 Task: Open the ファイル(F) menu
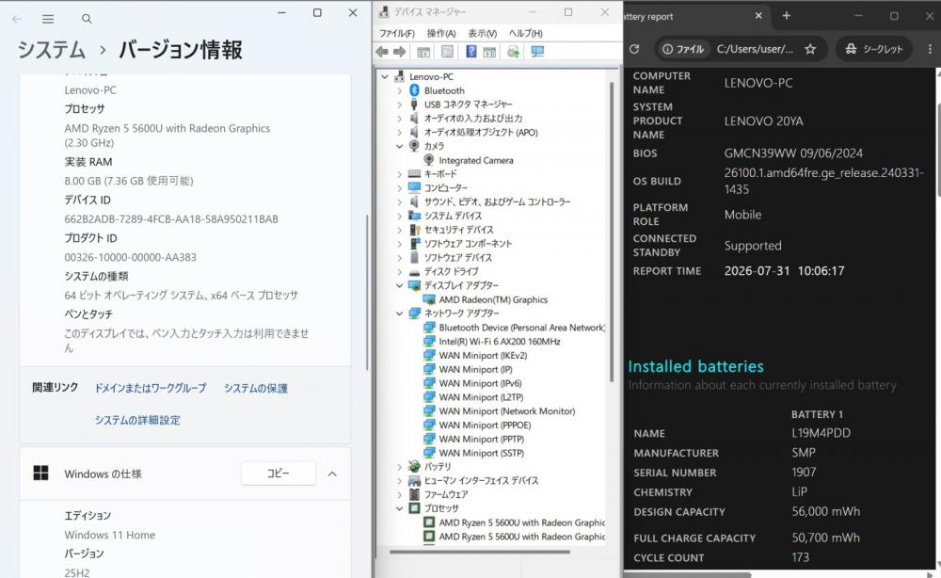(x=397, y=34)
